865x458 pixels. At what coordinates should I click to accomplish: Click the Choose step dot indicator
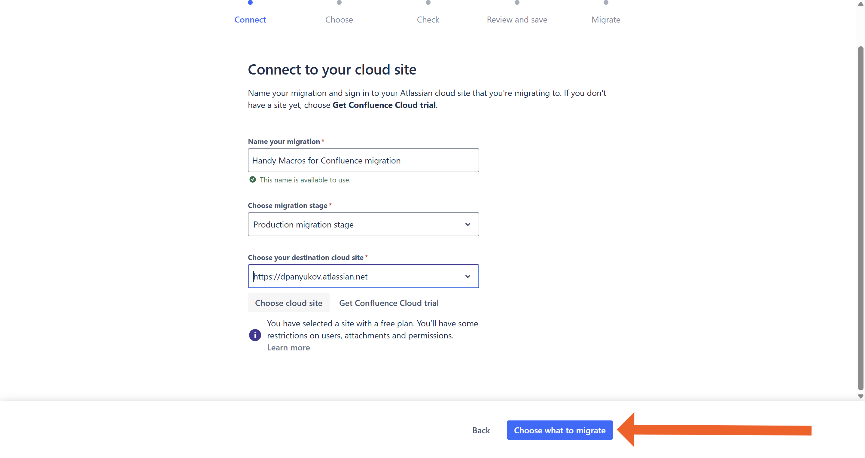pyautogui.click(x=339, y=3)
